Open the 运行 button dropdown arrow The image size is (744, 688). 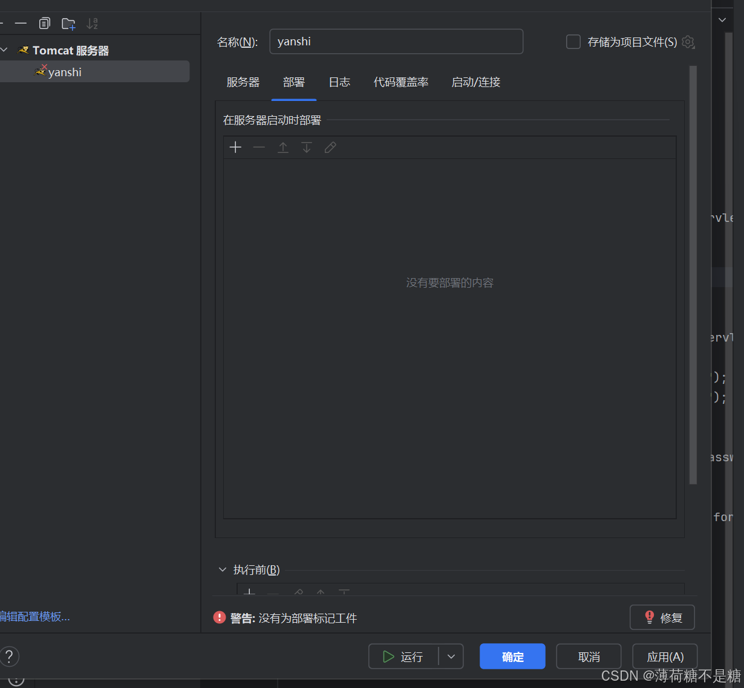coord(451,656)
